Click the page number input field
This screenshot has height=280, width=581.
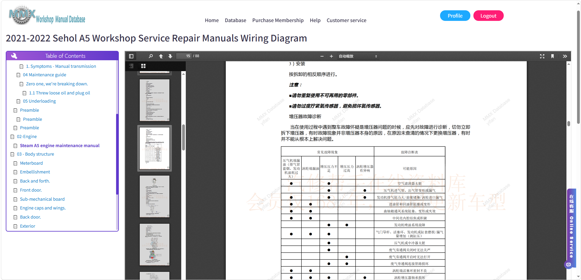tap(184, 56)
